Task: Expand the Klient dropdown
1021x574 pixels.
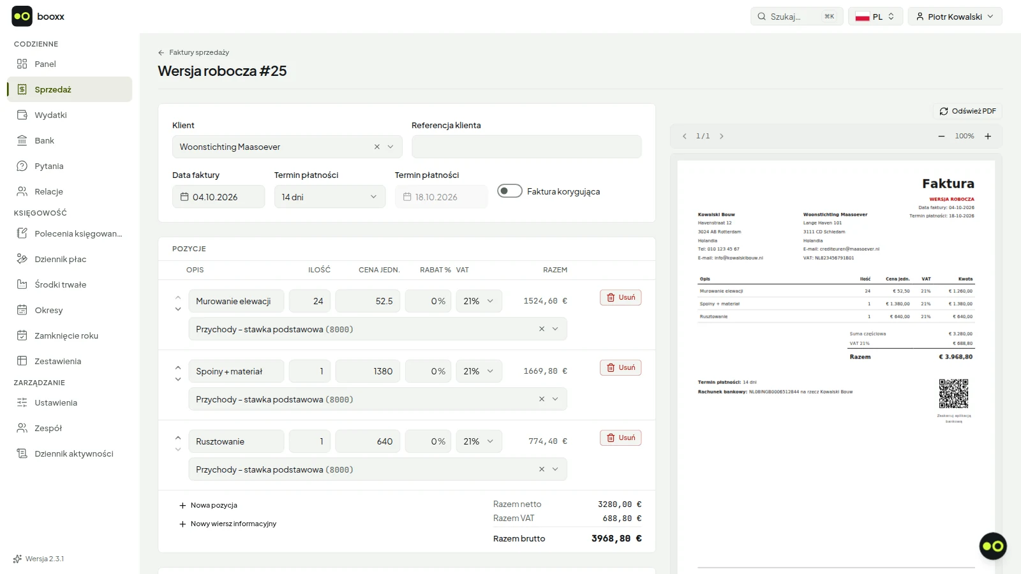Action: click(x=391, y=147)
